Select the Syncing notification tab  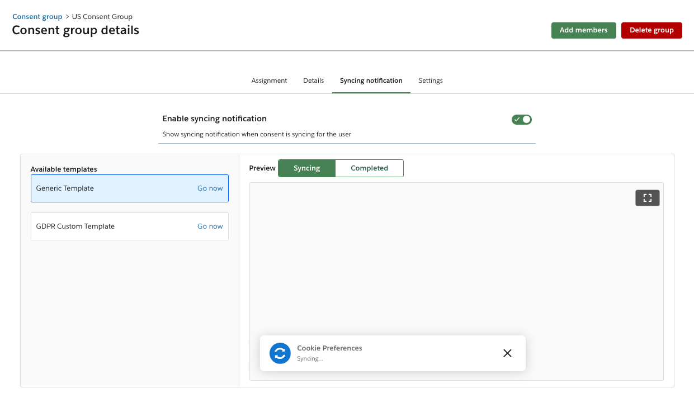[x=371, y=80]
